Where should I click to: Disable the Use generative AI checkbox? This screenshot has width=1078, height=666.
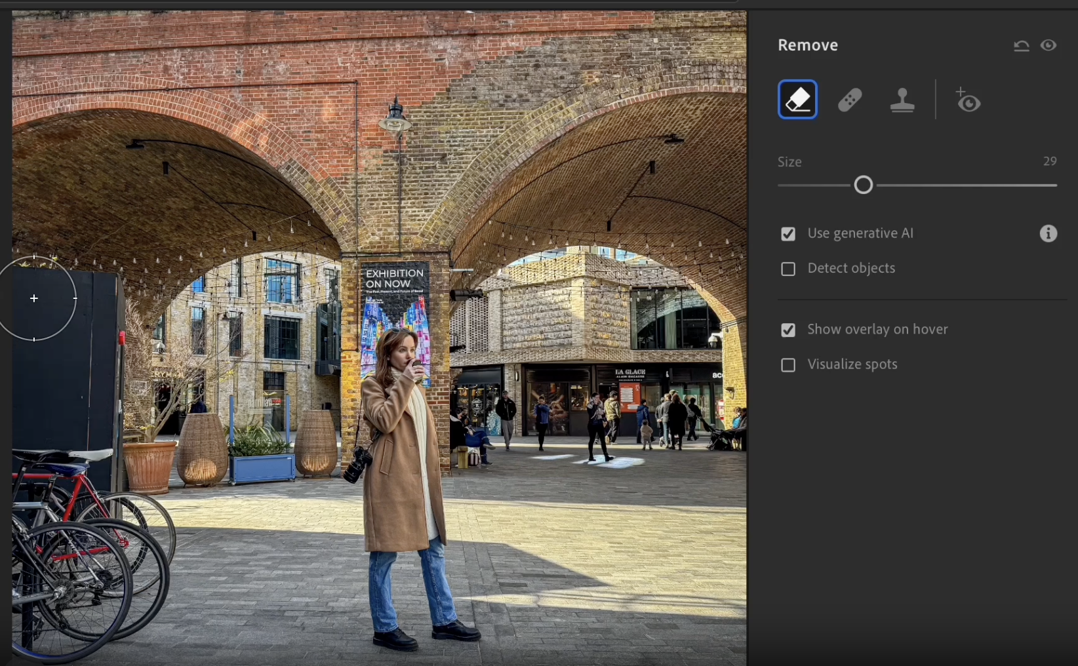click(x=788, y=234)
